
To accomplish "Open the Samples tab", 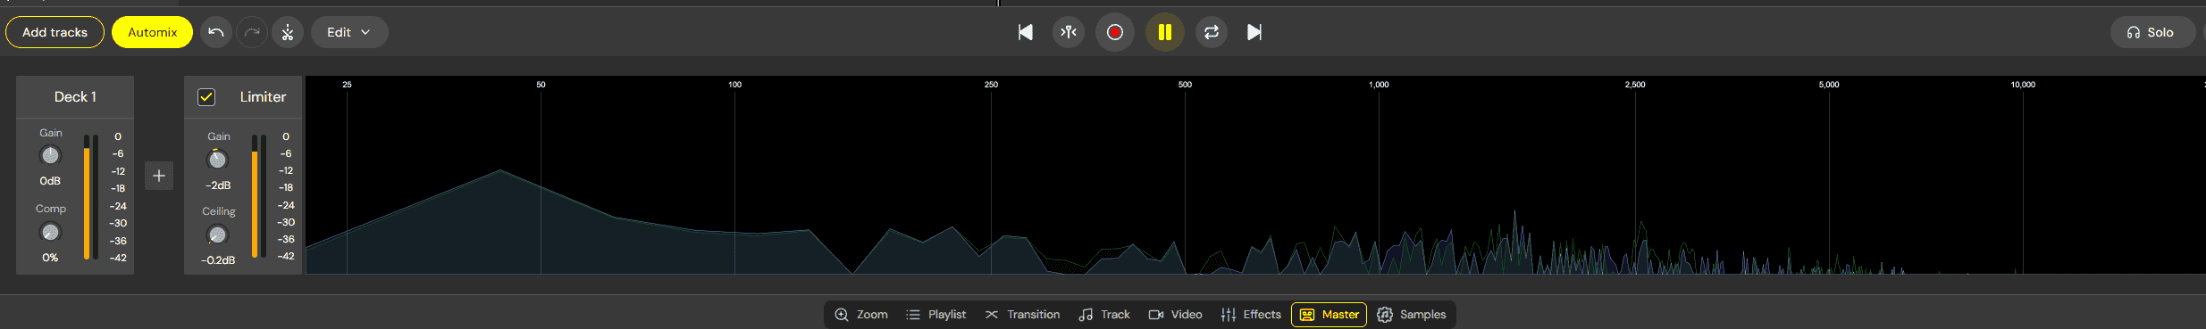I will (1412, 315).
